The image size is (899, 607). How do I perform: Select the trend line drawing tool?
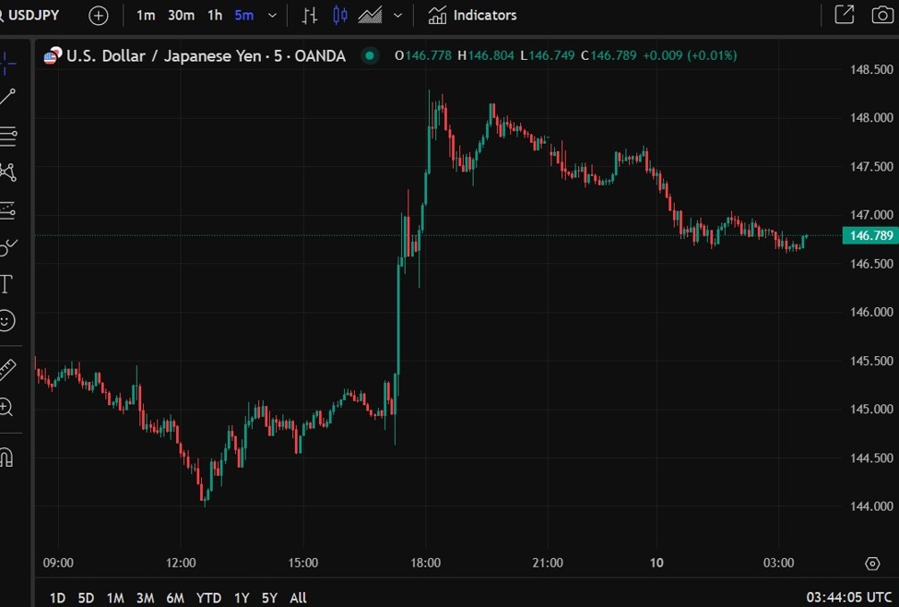click(x=7, y=97)
